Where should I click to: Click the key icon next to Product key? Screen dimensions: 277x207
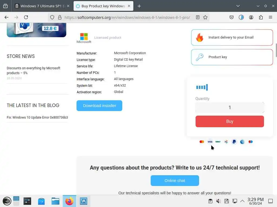click(200, 57)
